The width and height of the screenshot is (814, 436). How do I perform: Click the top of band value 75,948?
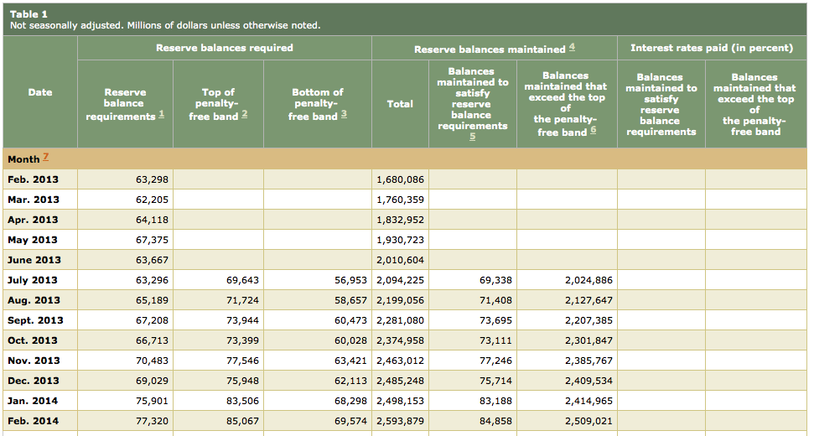(x=242, y=381)
